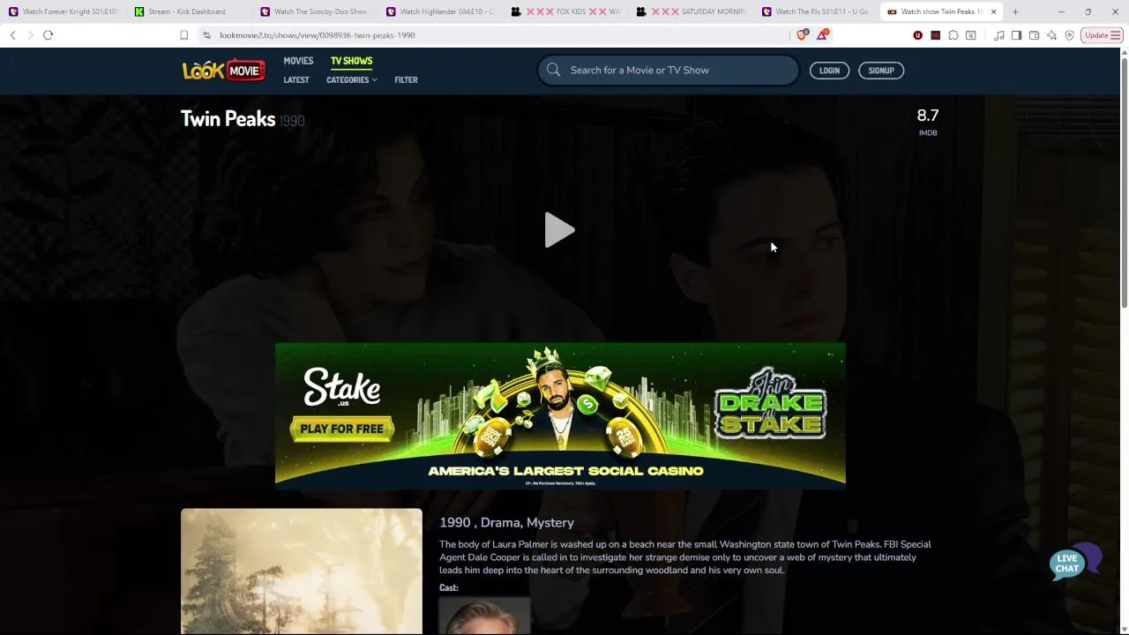Viewport: 1129px width, 635px height.
Task: Click Join Drake at Stake ad graphic
Action: pos(771,405)
